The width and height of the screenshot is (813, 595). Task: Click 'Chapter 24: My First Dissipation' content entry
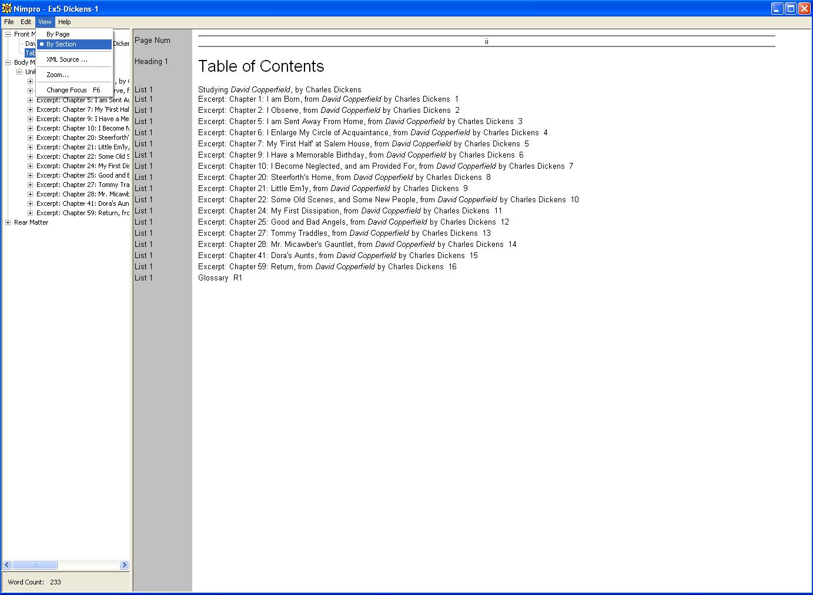350,211
